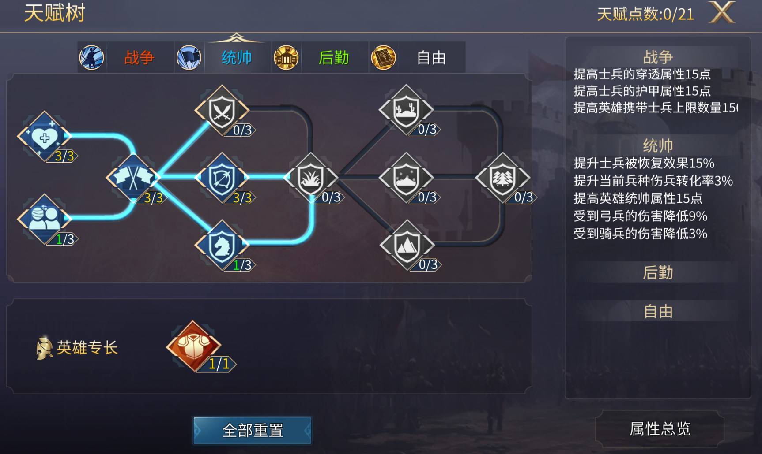Select the two-people swap talent node

coord(44,219)
